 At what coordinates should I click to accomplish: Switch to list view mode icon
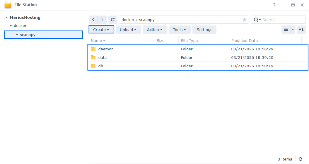click(286, 30)
